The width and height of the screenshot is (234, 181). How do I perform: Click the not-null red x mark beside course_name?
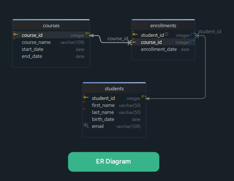point(14,39)
